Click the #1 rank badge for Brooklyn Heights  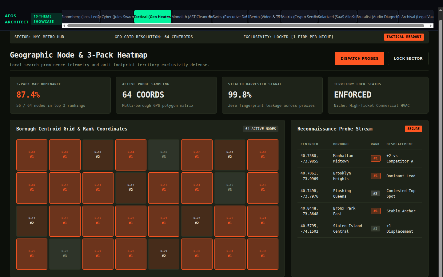click(375, 176)
